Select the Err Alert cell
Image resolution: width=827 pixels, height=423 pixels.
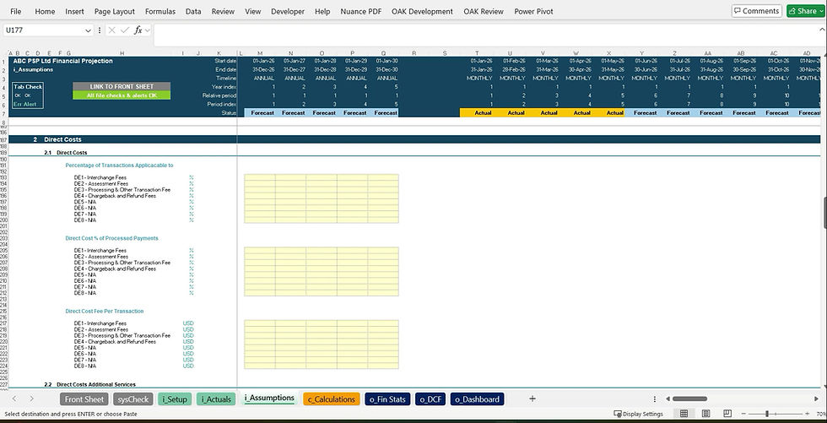[x=24, y=105]
